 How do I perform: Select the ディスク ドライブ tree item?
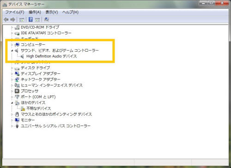point(36,68)
